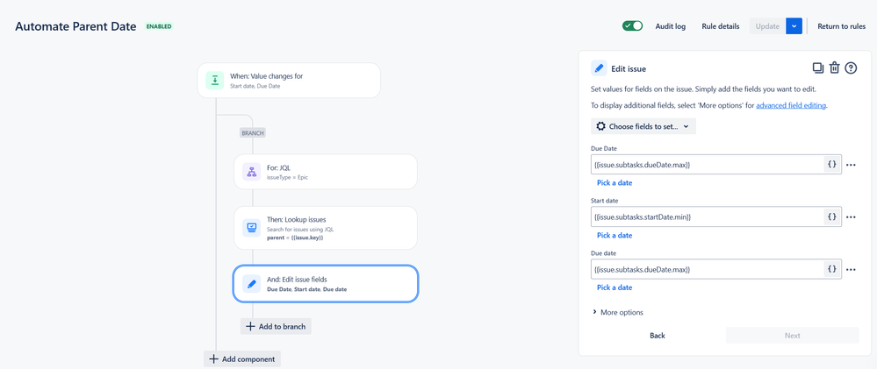
Task: Expand More options section
Action: tap(617, 312)
